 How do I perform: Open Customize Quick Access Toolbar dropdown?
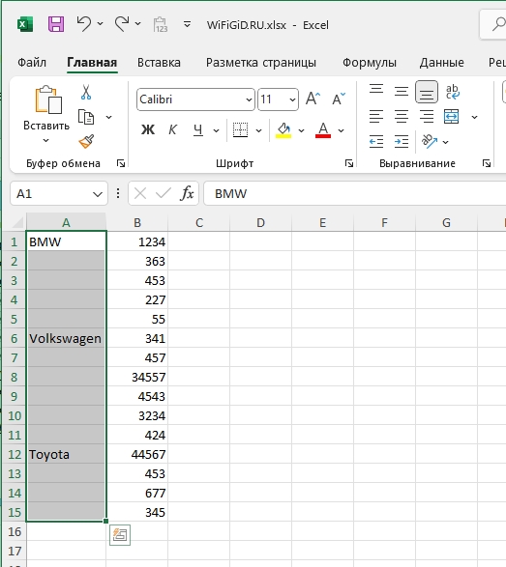(188, 24)
